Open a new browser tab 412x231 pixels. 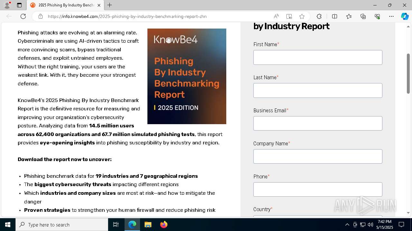coord(110,5)
